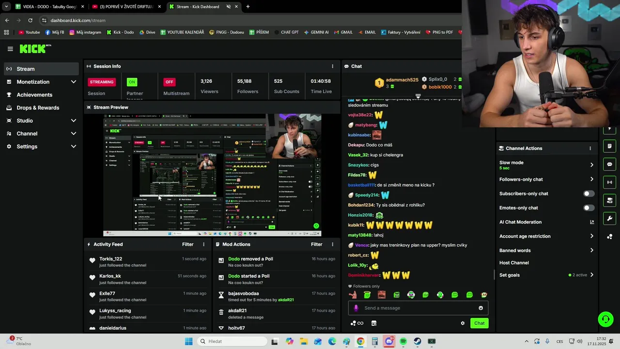Click the wrench tools icon in right sidebar
This screenshot has height=349, width=620.
(609, 218)
